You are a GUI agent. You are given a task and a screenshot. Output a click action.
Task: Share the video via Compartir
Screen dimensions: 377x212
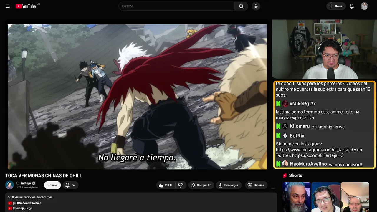point(201,185)
